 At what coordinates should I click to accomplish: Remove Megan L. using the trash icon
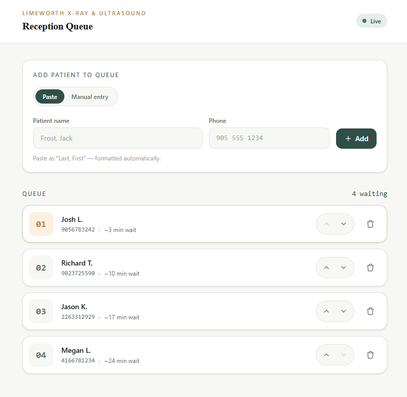371,355
